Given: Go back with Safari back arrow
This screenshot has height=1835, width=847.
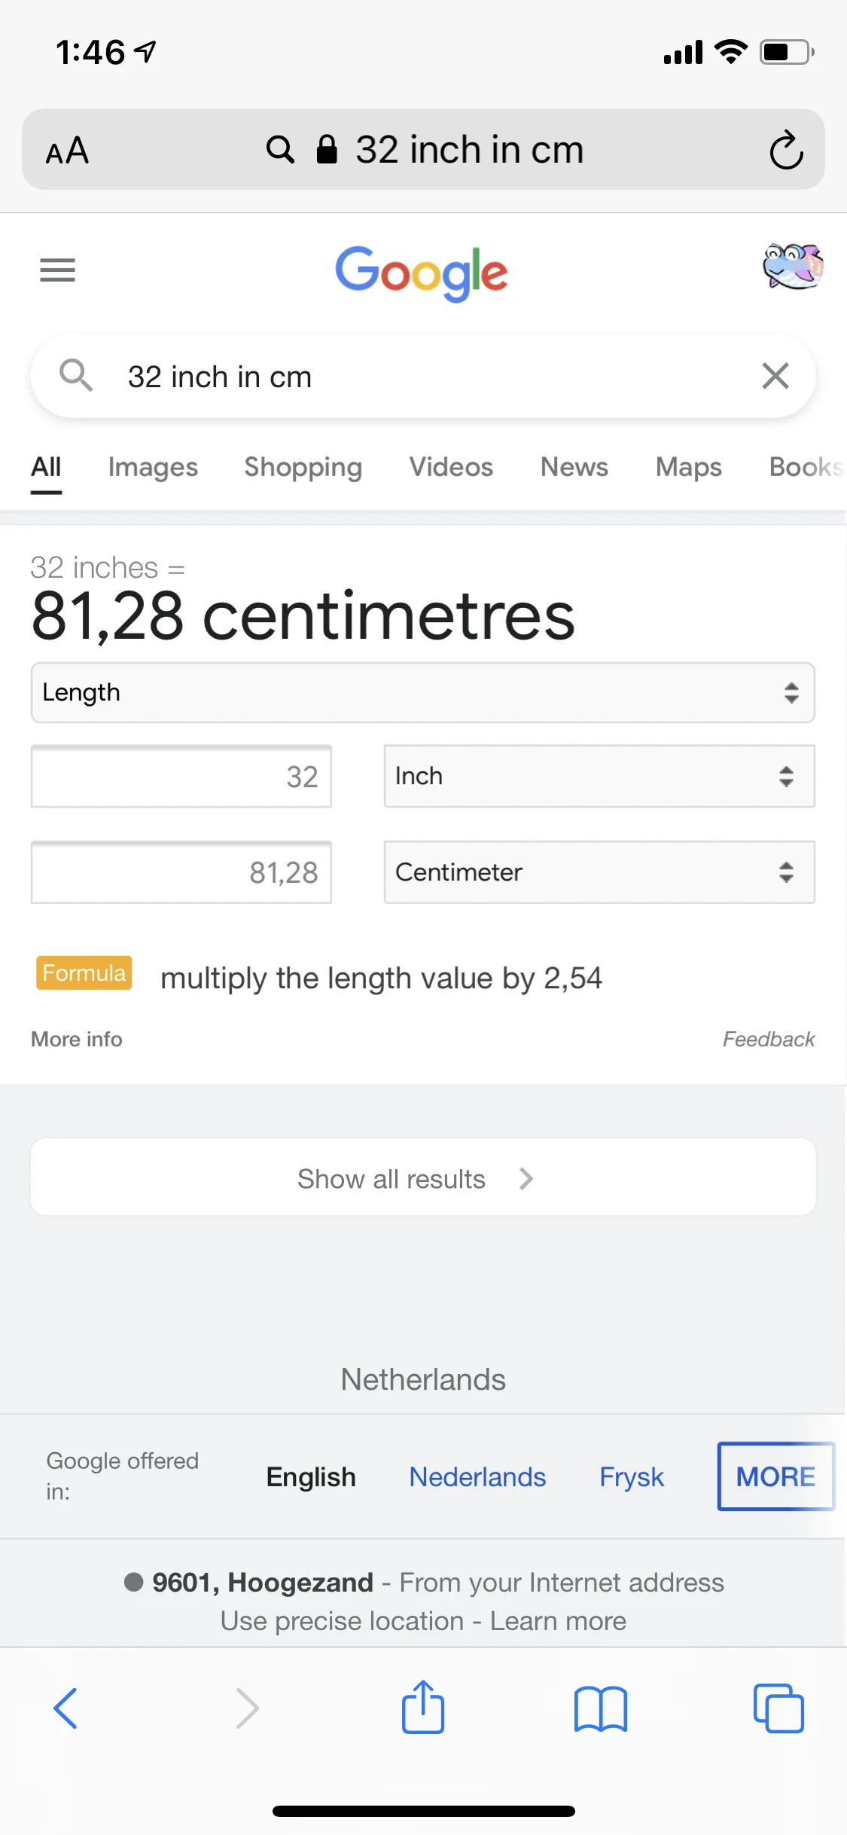Looking at the screenshot, I should [x=66, y=1708].
